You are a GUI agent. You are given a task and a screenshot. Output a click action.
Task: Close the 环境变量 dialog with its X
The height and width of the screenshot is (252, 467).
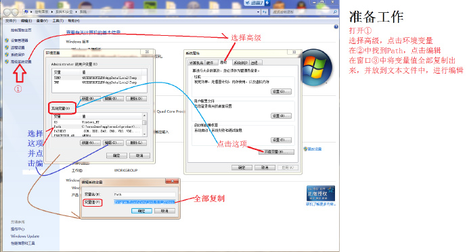[147, 52]
